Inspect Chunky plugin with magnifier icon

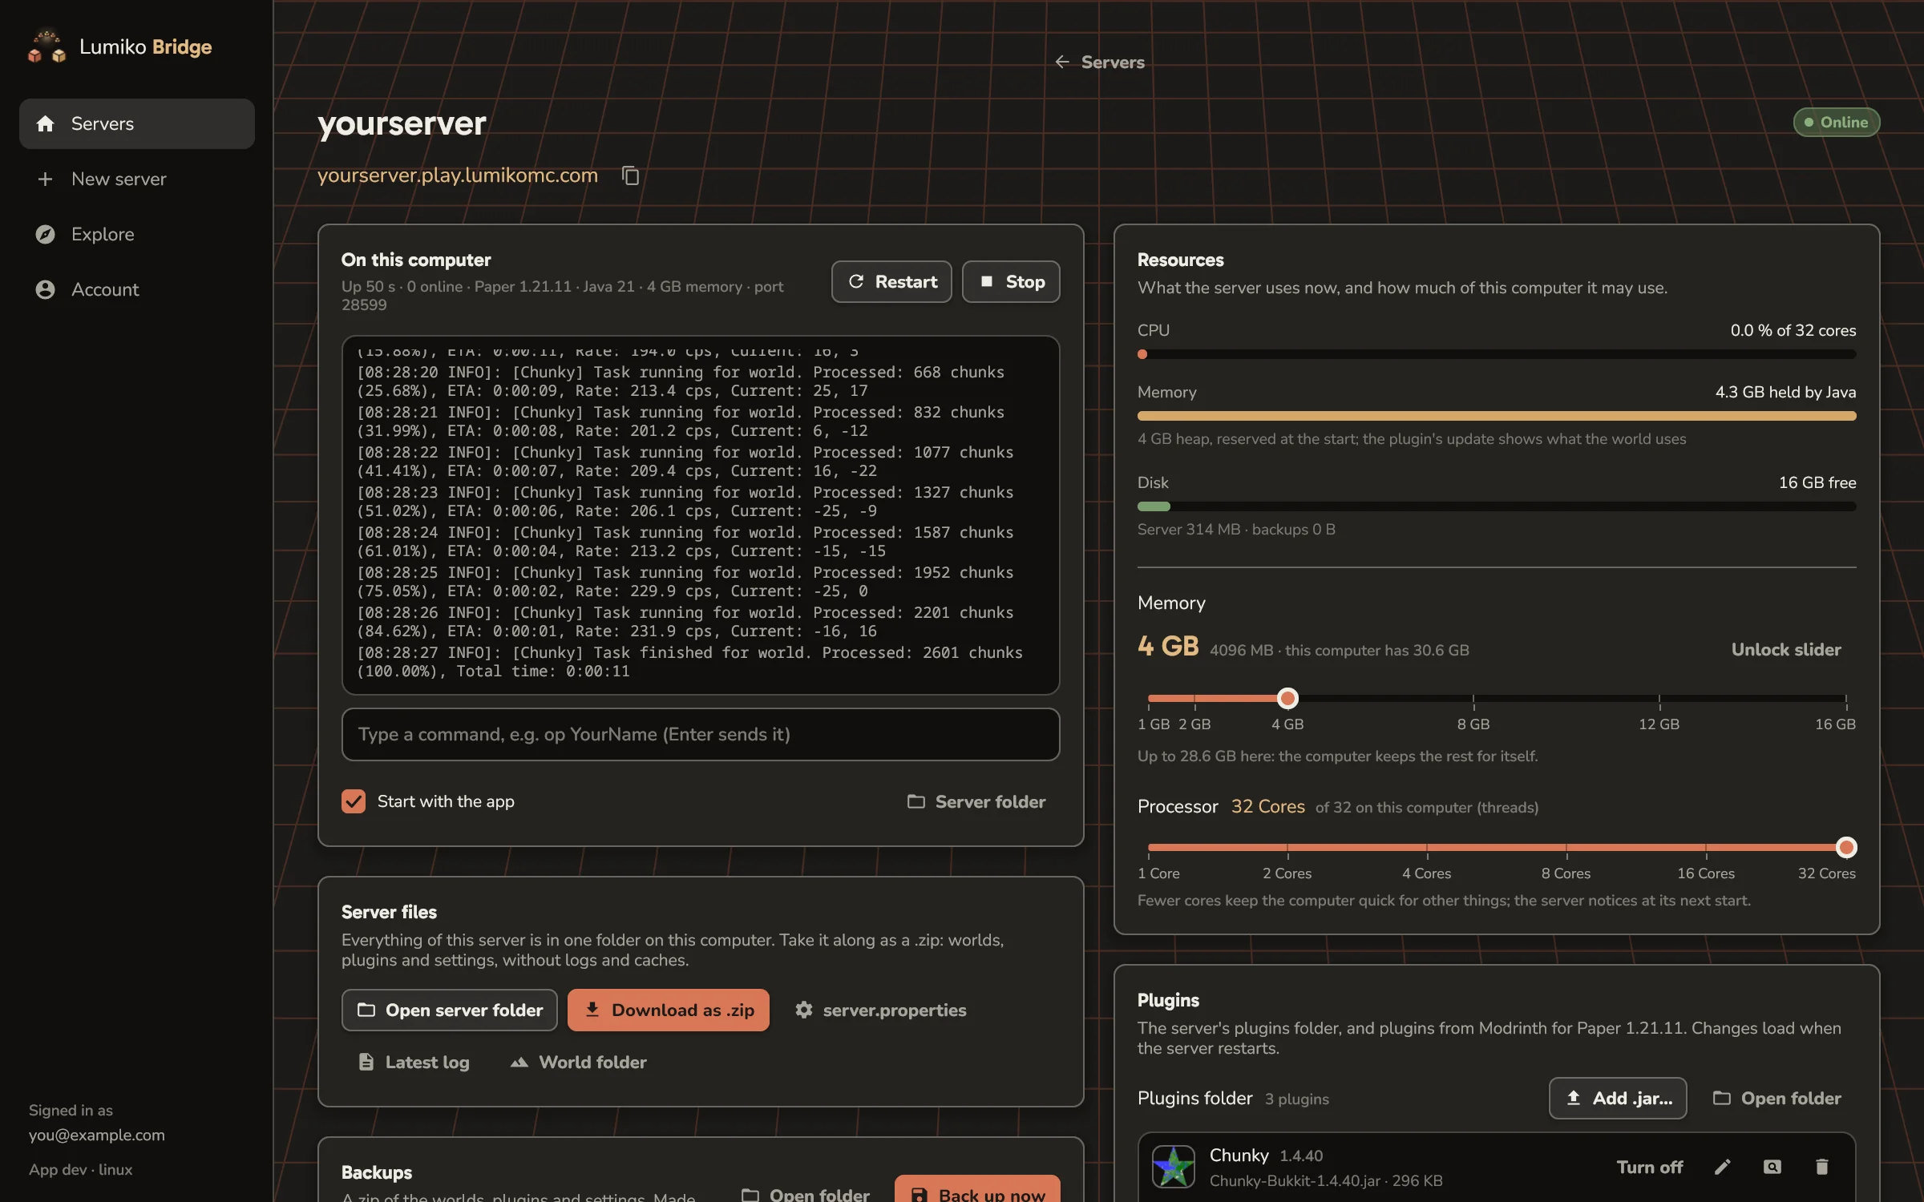point(1772,1167)
